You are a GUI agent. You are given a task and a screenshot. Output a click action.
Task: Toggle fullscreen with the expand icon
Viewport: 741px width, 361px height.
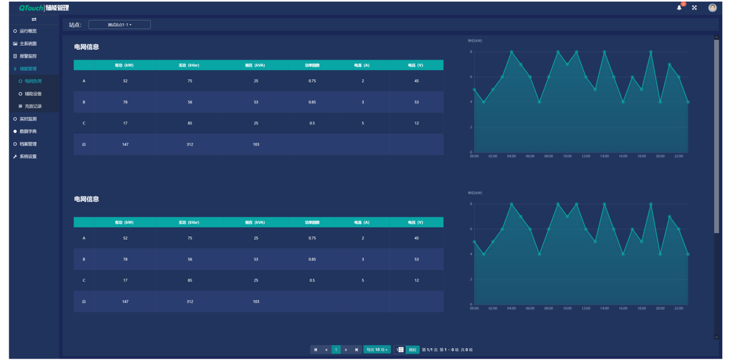694,8
